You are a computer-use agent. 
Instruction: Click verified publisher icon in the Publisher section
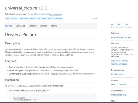112,37
